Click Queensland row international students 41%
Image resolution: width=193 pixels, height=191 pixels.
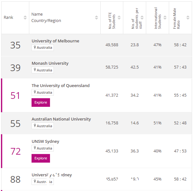pos(157,95)
